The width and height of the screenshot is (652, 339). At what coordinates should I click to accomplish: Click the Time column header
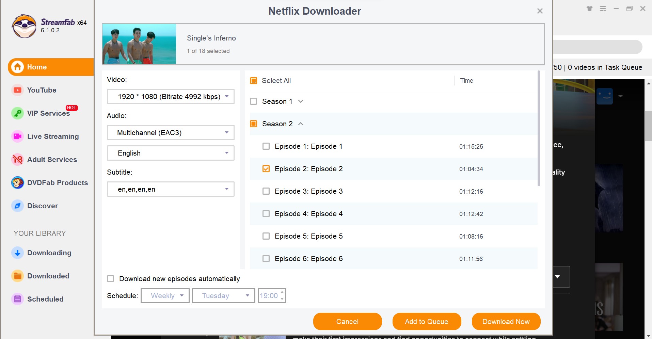click(x=466, y=81)
